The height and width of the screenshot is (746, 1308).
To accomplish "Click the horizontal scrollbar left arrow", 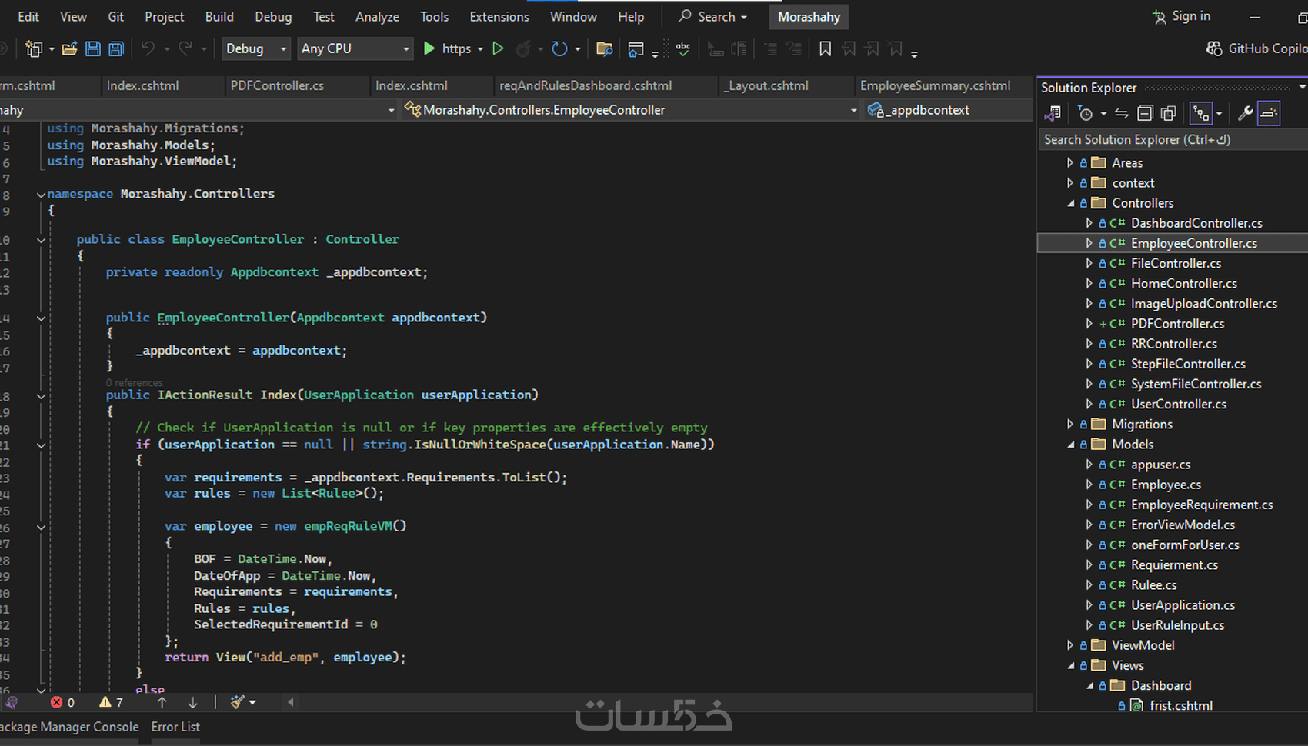I will tap(291, 702).
